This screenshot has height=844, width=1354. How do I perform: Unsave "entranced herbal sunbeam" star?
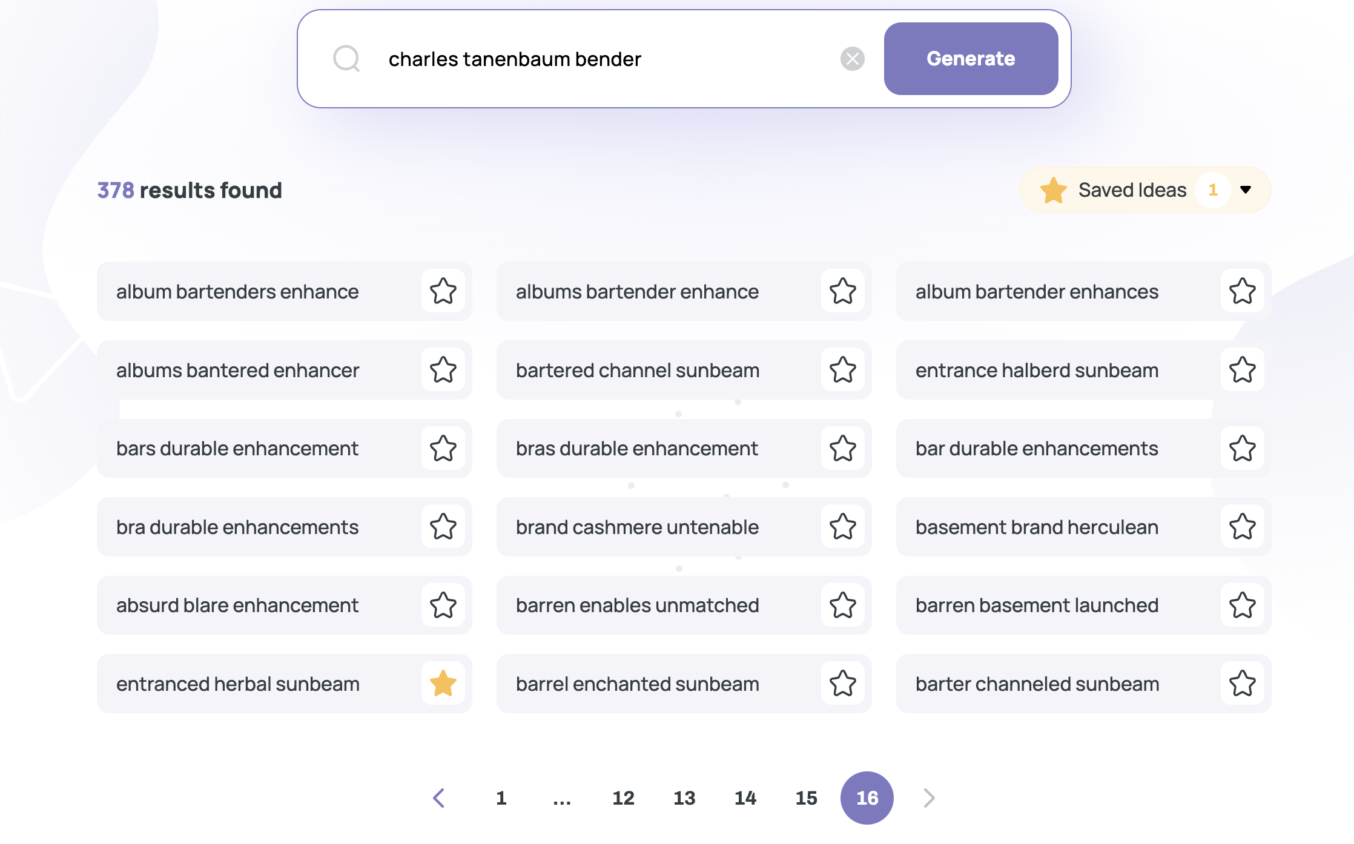[443, 684]
